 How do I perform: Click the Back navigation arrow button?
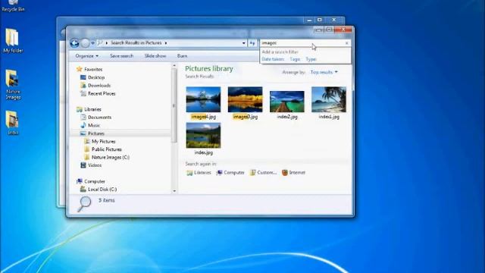74,43
